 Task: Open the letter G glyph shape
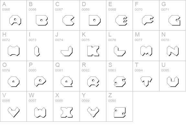point(174,20)
